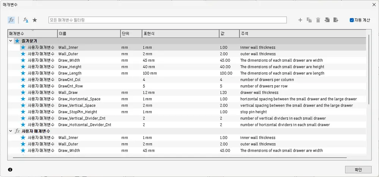Select the Draw_Vertical_Divider_Cnt name cell
The image size is (379, 177).
[82, 118]
